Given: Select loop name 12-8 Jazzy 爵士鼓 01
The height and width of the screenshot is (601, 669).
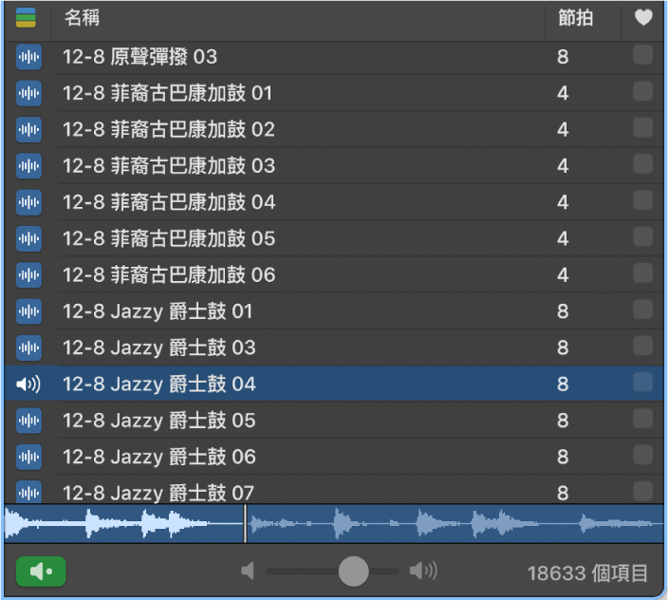Looking at the screenshot, I should (158, 311).
